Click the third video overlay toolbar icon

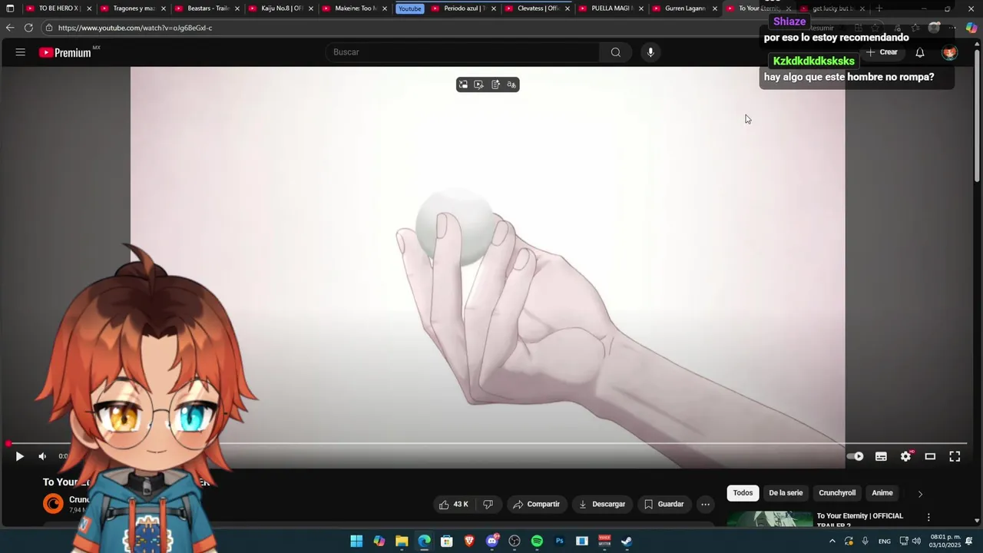coord(495,84)
